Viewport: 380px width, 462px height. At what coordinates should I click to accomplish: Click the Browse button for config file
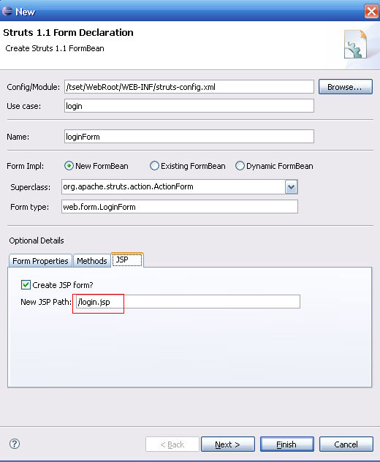click(345, 87)
